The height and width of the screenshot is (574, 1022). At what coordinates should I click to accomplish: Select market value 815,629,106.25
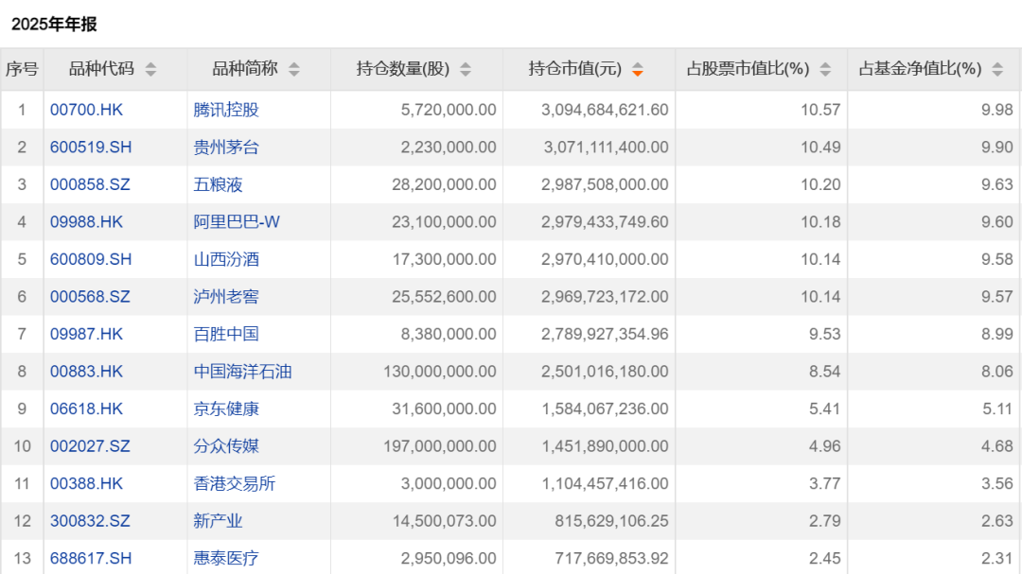click(612, 521)
